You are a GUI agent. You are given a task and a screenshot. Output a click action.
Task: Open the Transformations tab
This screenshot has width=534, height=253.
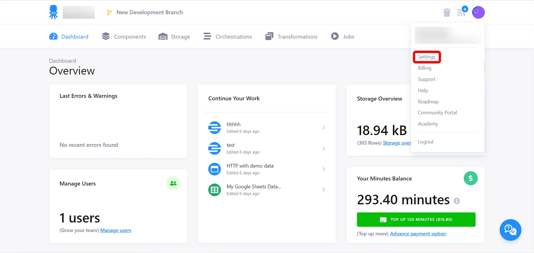[291, 37]
